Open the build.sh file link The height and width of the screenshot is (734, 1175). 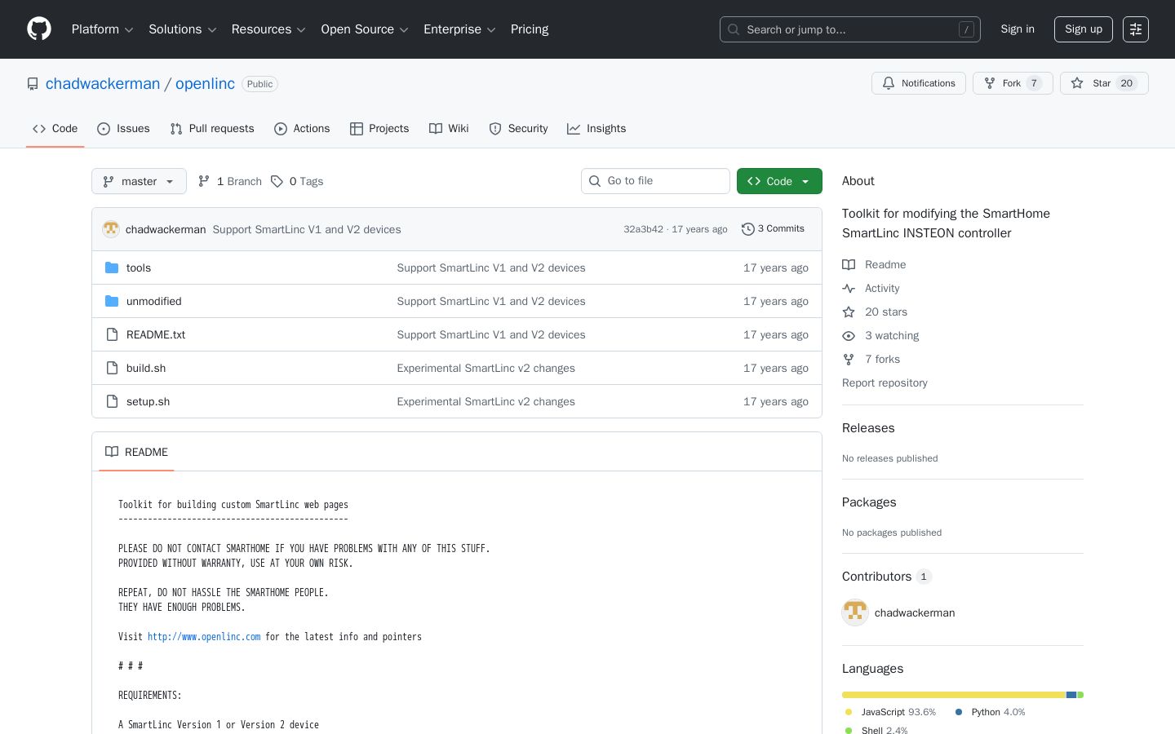point(146,368)
